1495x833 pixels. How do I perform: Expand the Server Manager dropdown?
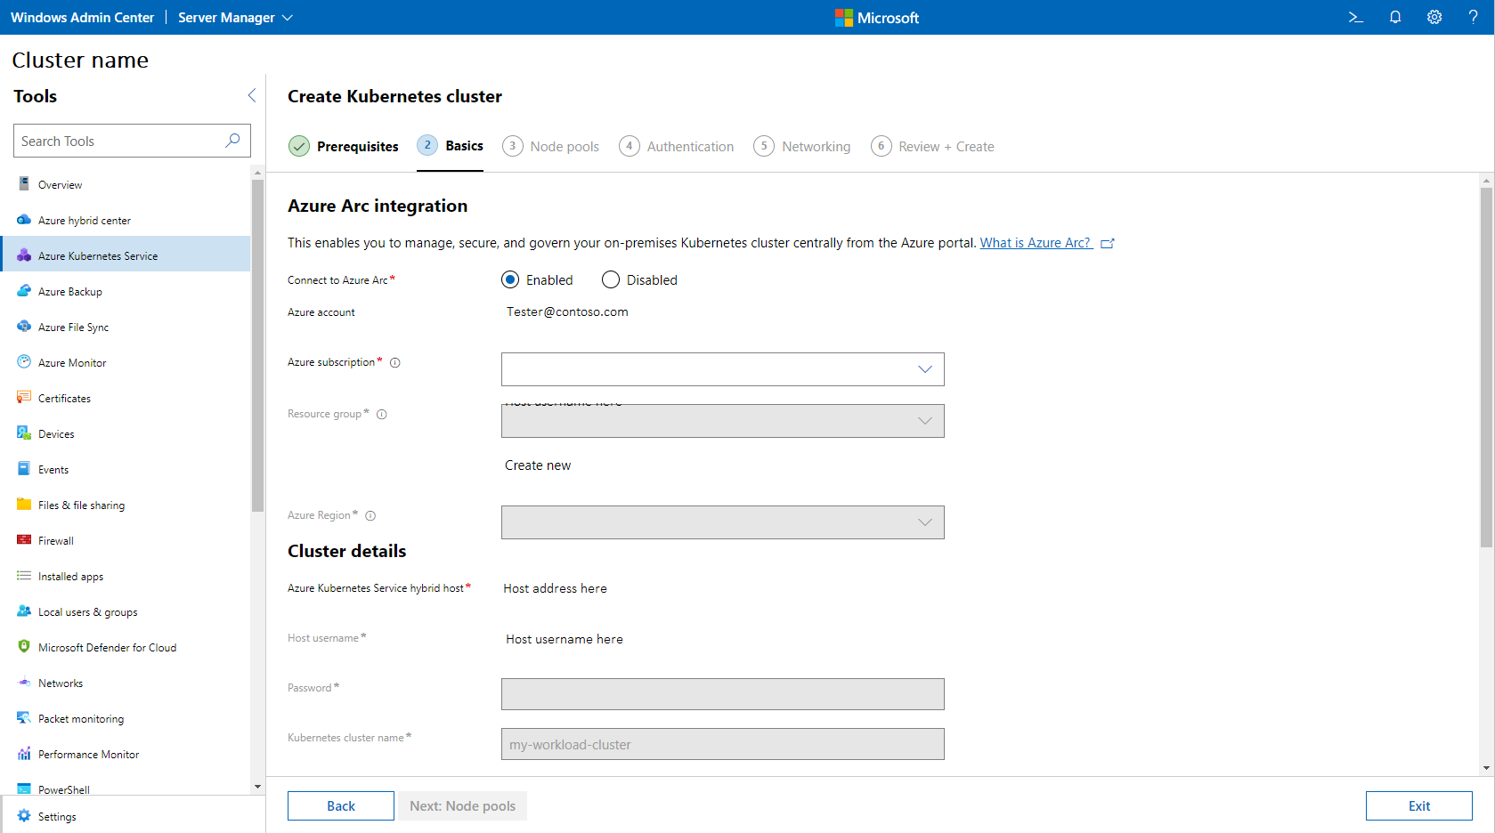(235, 17)
